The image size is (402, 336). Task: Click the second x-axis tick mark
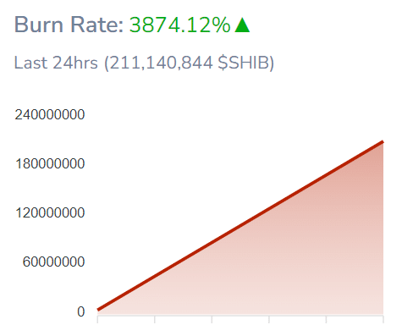point(155,319)
